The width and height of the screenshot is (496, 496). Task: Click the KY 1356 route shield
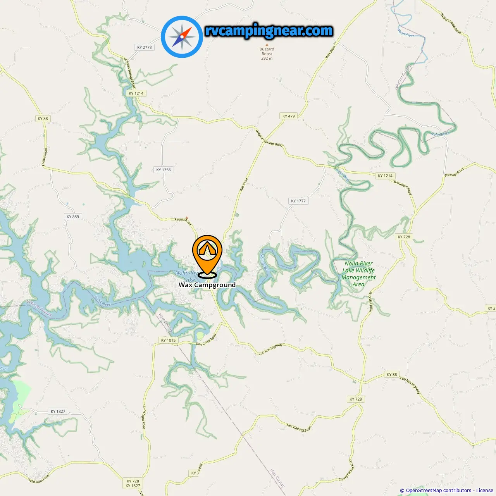(164, 170)
